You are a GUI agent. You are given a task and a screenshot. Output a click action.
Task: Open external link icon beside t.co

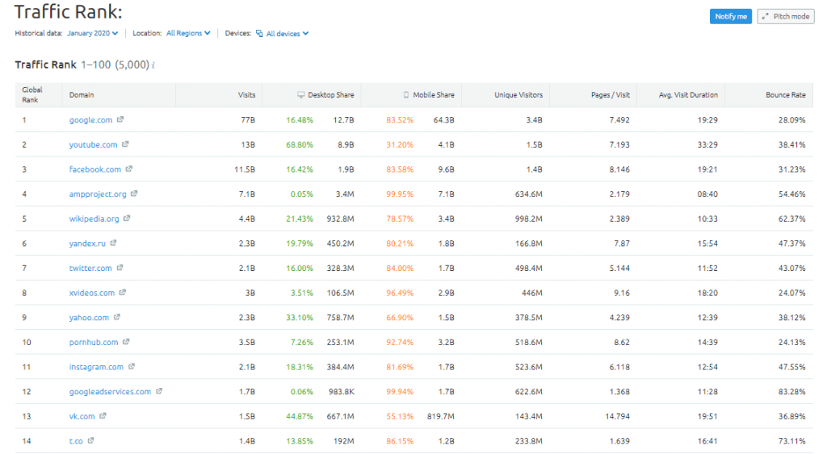90,440
